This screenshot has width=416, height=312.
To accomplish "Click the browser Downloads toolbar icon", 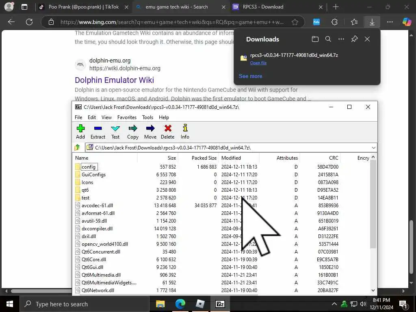I will pos(372,22).
